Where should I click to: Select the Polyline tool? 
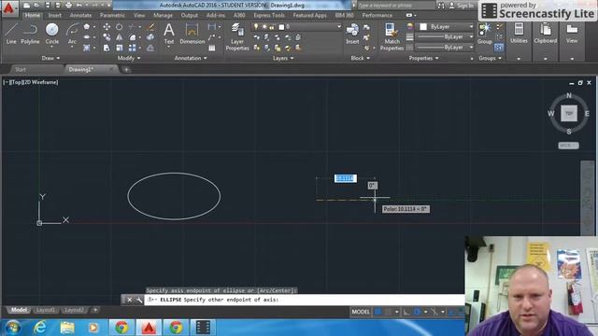pyautogui.click(x=30, y=34)
